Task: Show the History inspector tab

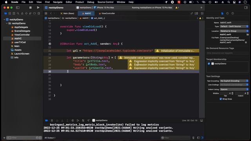Action: [x=227, y=13]
